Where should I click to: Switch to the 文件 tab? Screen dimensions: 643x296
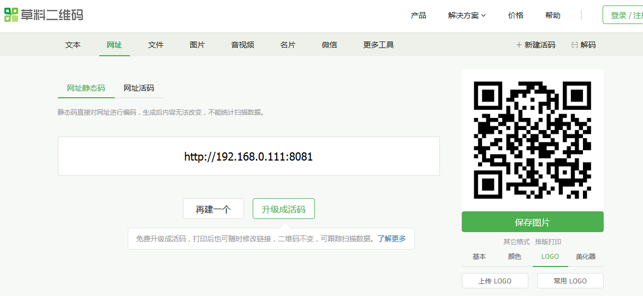[x=156, y=45]
